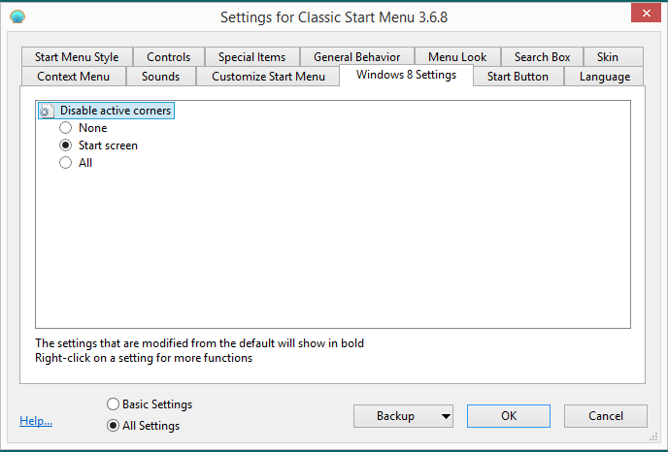668x452 pixels.
Task: Select the All Settings radio button
Action: click(x=114, y=425)
